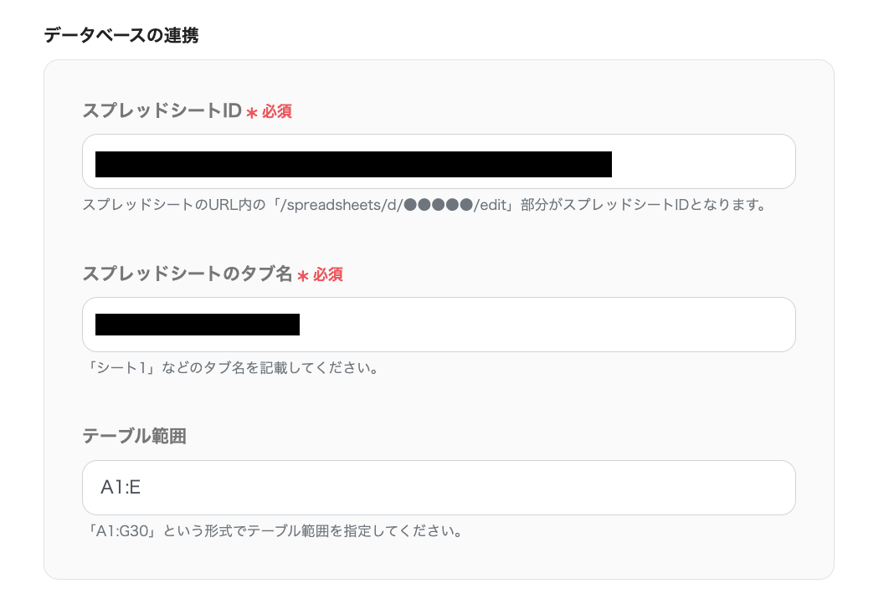The image size is (889, 609).
Task: Click the /spreadsheets/d/●●●●●/edit hint text
Action: point(393,205)
